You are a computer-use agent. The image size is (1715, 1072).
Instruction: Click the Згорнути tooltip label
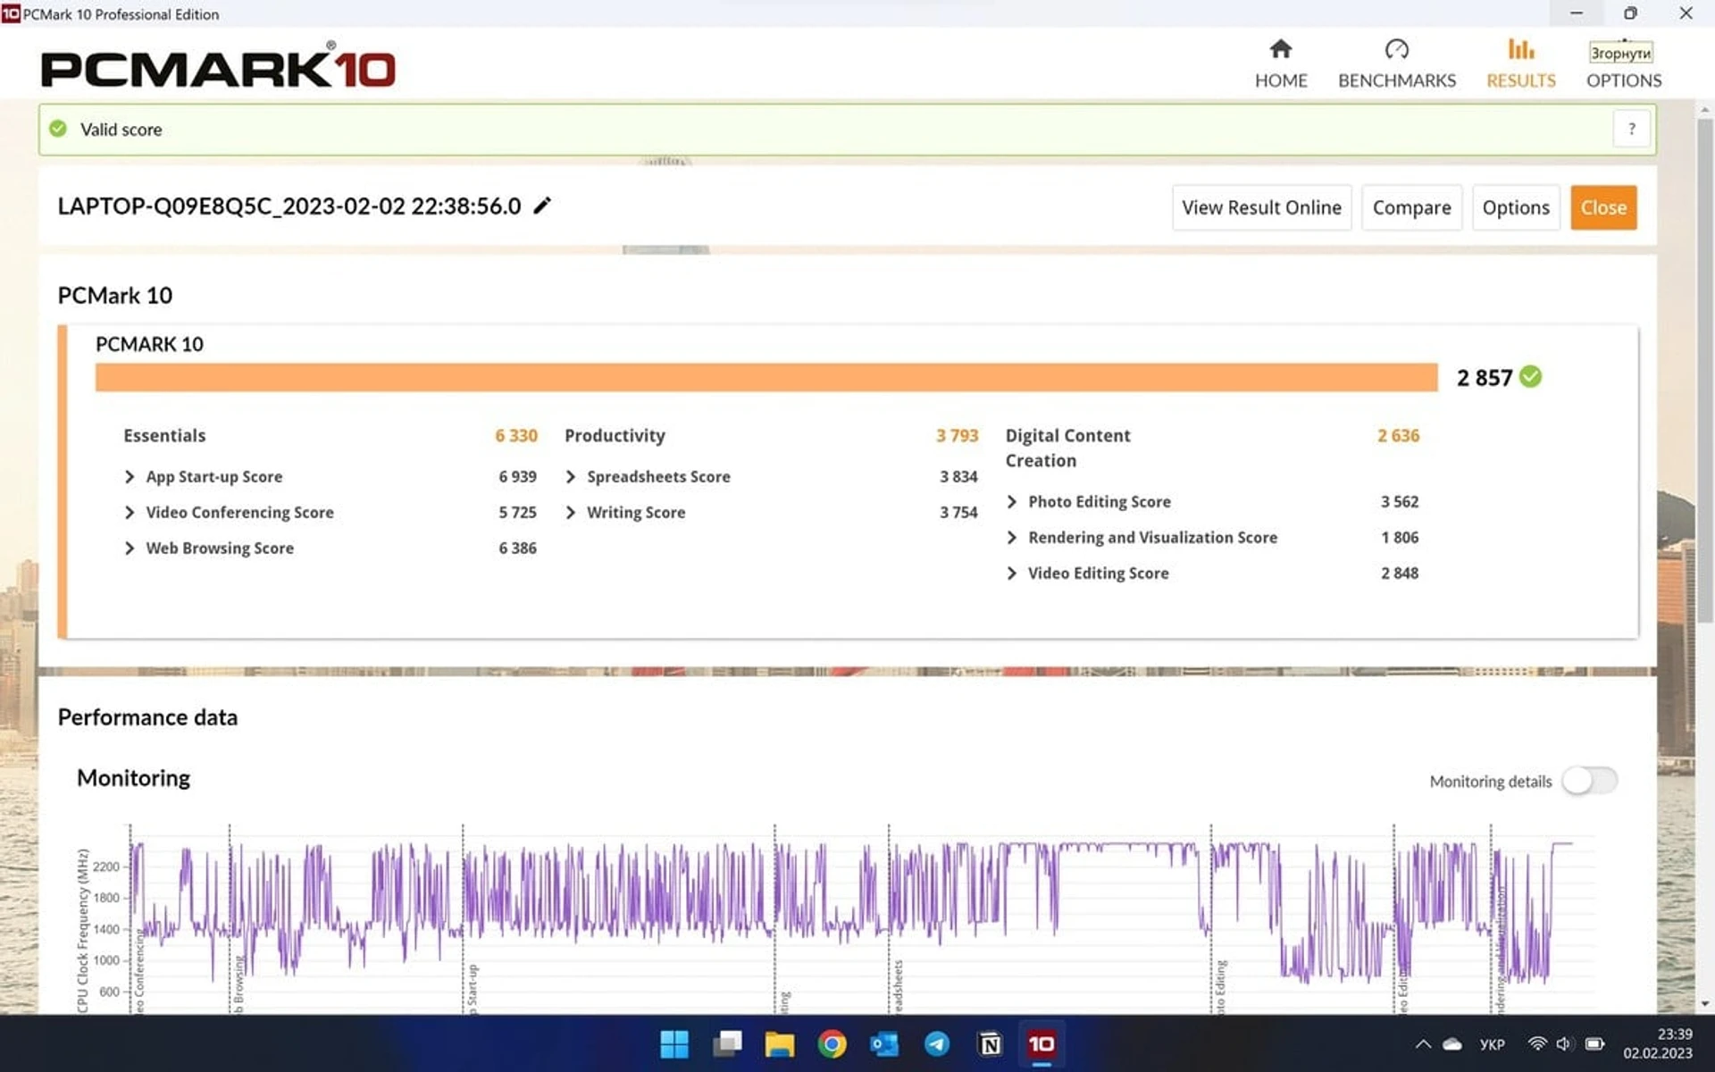tap(1619, 53)
